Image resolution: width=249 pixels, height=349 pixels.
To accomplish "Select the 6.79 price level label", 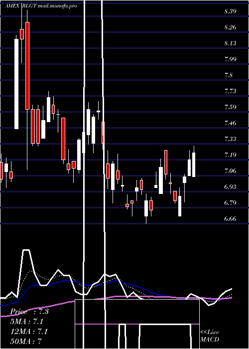I will [230, 203].
